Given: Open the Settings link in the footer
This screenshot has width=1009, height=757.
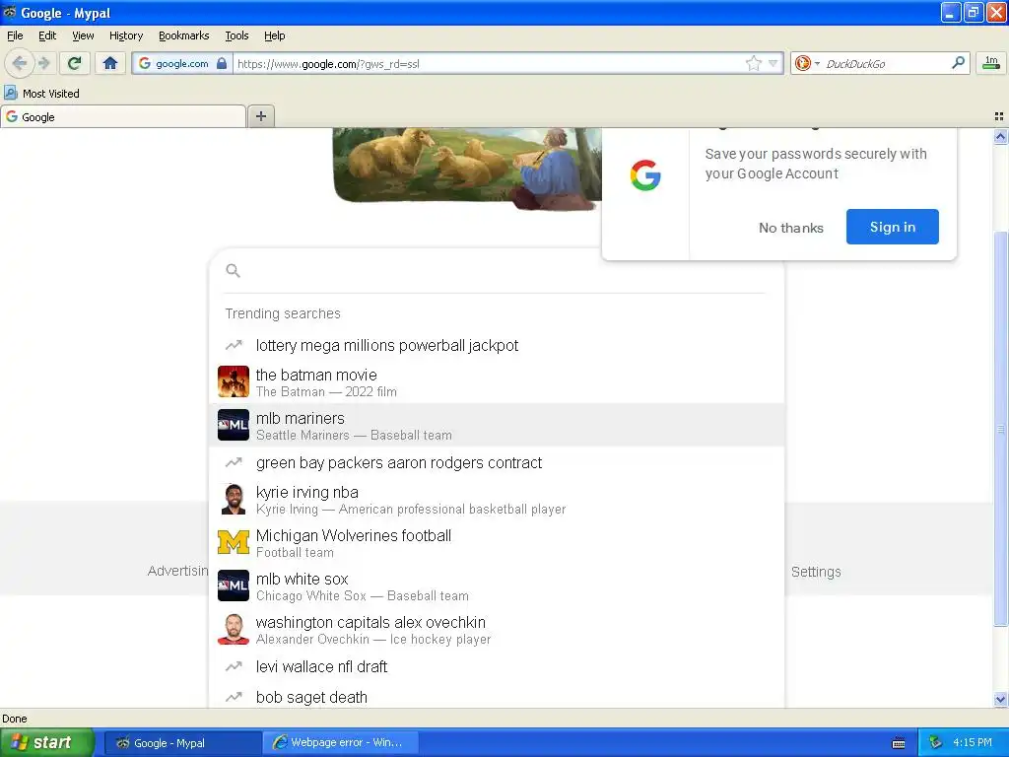Looking at the screenshot, I should [815, 572].
